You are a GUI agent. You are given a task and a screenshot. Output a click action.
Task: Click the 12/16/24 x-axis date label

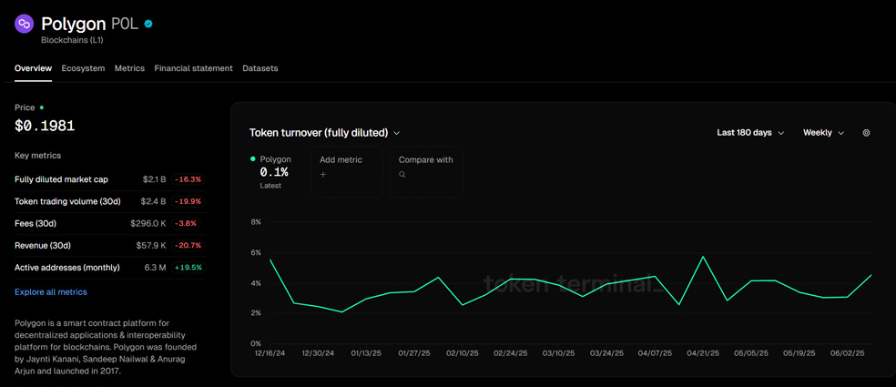coord(270,353)
